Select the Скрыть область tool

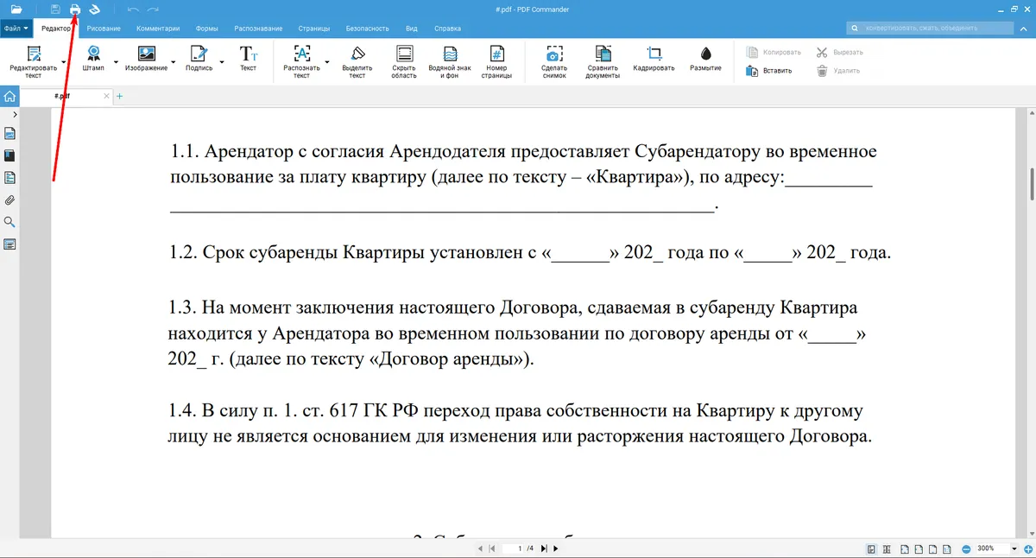(x=403, y=61)
